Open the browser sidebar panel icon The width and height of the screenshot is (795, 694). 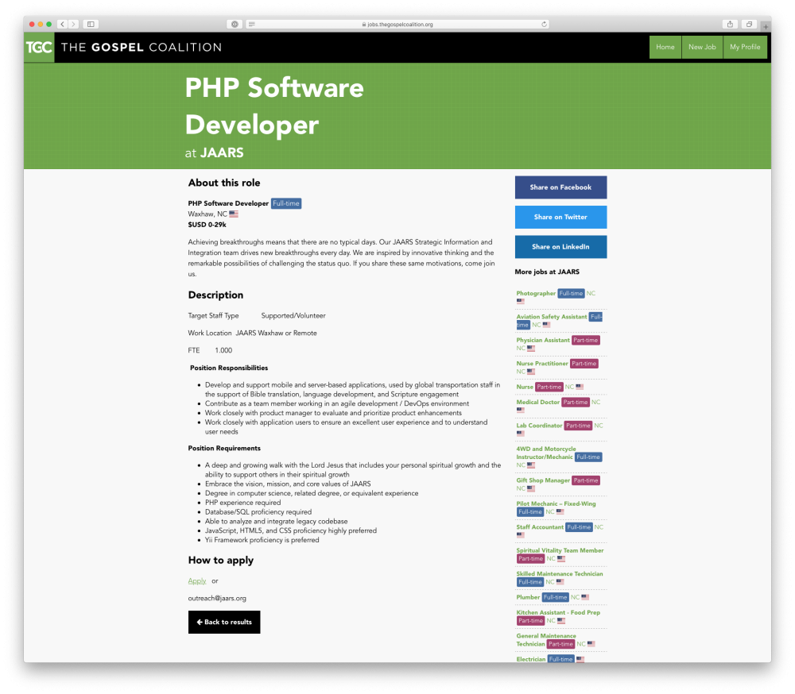coord(90,24)
